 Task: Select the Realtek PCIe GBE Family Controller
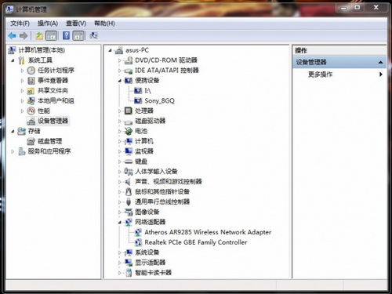(x=196, y=242)
